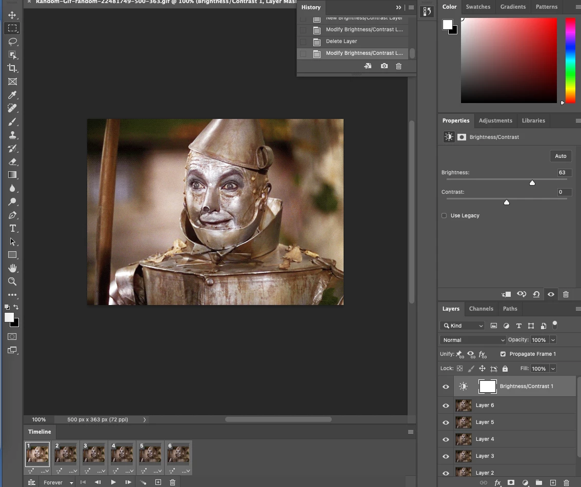Select the Spot Healing Brush tool
This screenshot has width=581, height=487.
click(x=12, y=108)
